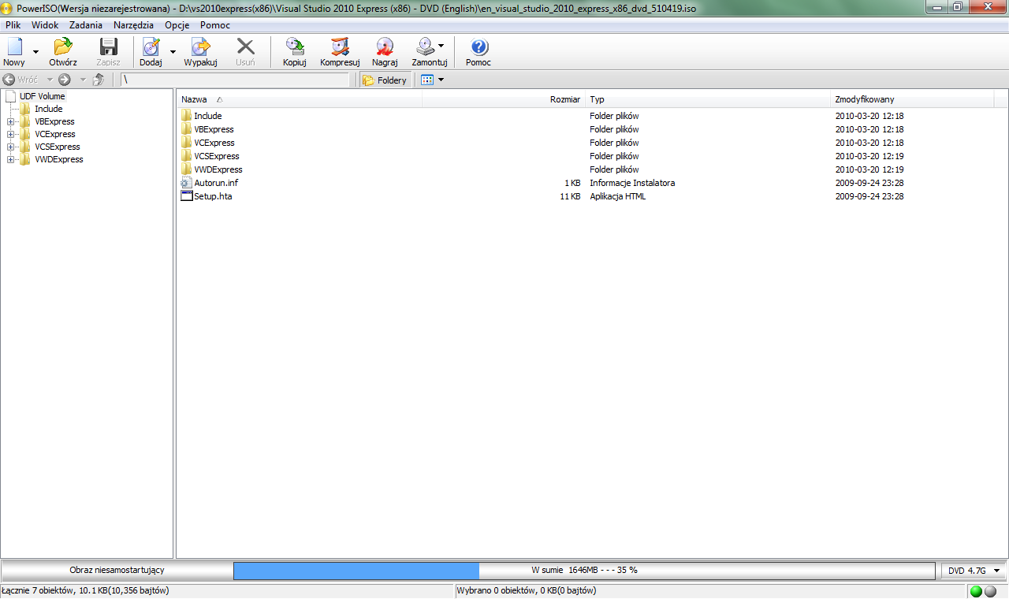Toggle the Foldery panel button
The height and width of the screenshot is (599, 1009).
[385, 80]
